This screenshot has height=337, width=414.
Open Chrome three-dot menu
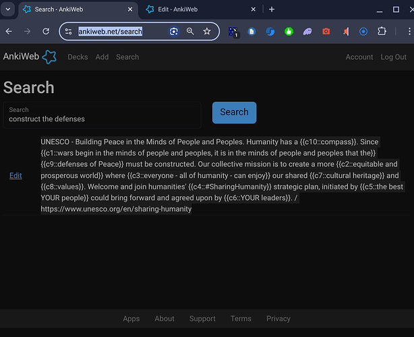tap(409, 32)
